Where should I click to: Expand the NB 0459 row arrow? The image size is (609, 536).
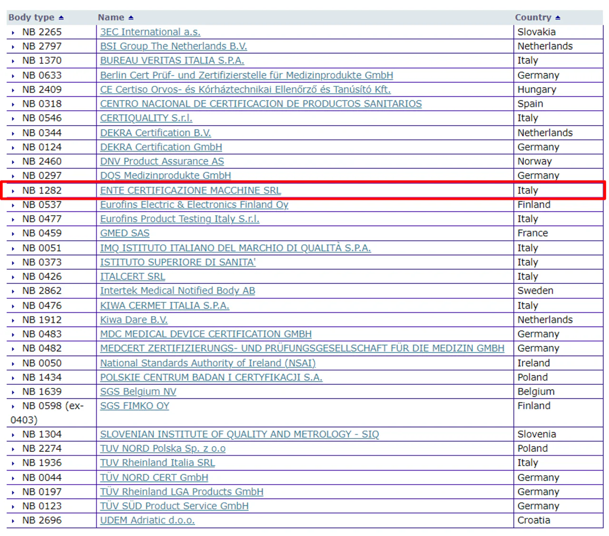point(13,234)
